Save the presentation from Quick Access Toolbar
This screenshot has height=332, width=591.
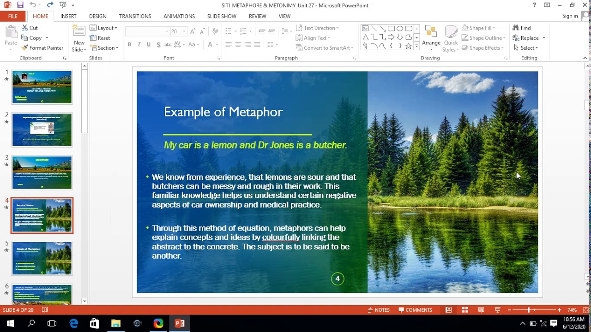click(20, 5)
